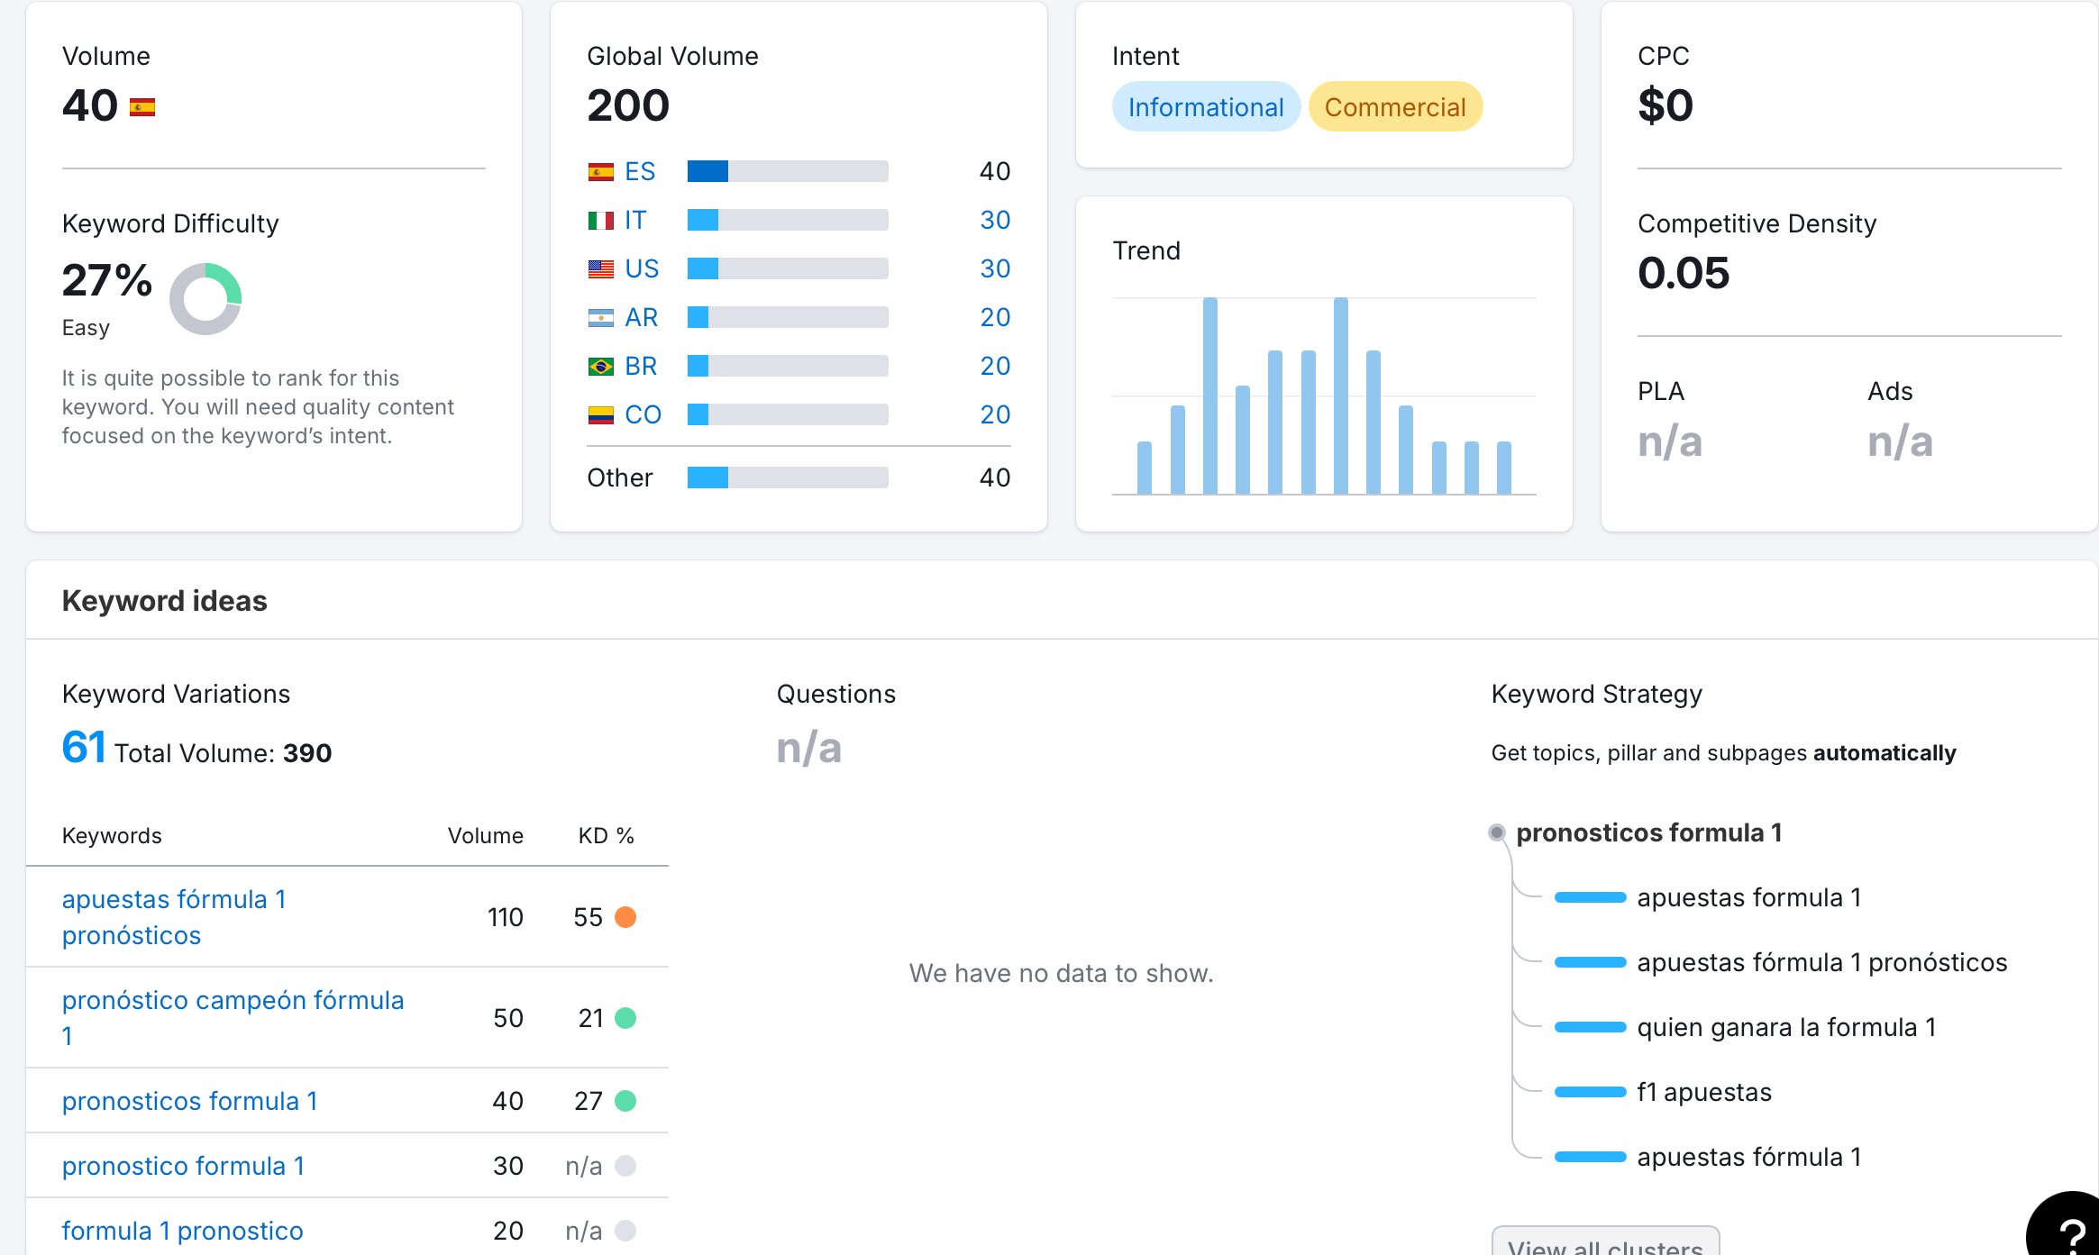Open the ES country link in Global Volume
2099x1255 pixels.
pyautogui.click(x=640, y=171)
